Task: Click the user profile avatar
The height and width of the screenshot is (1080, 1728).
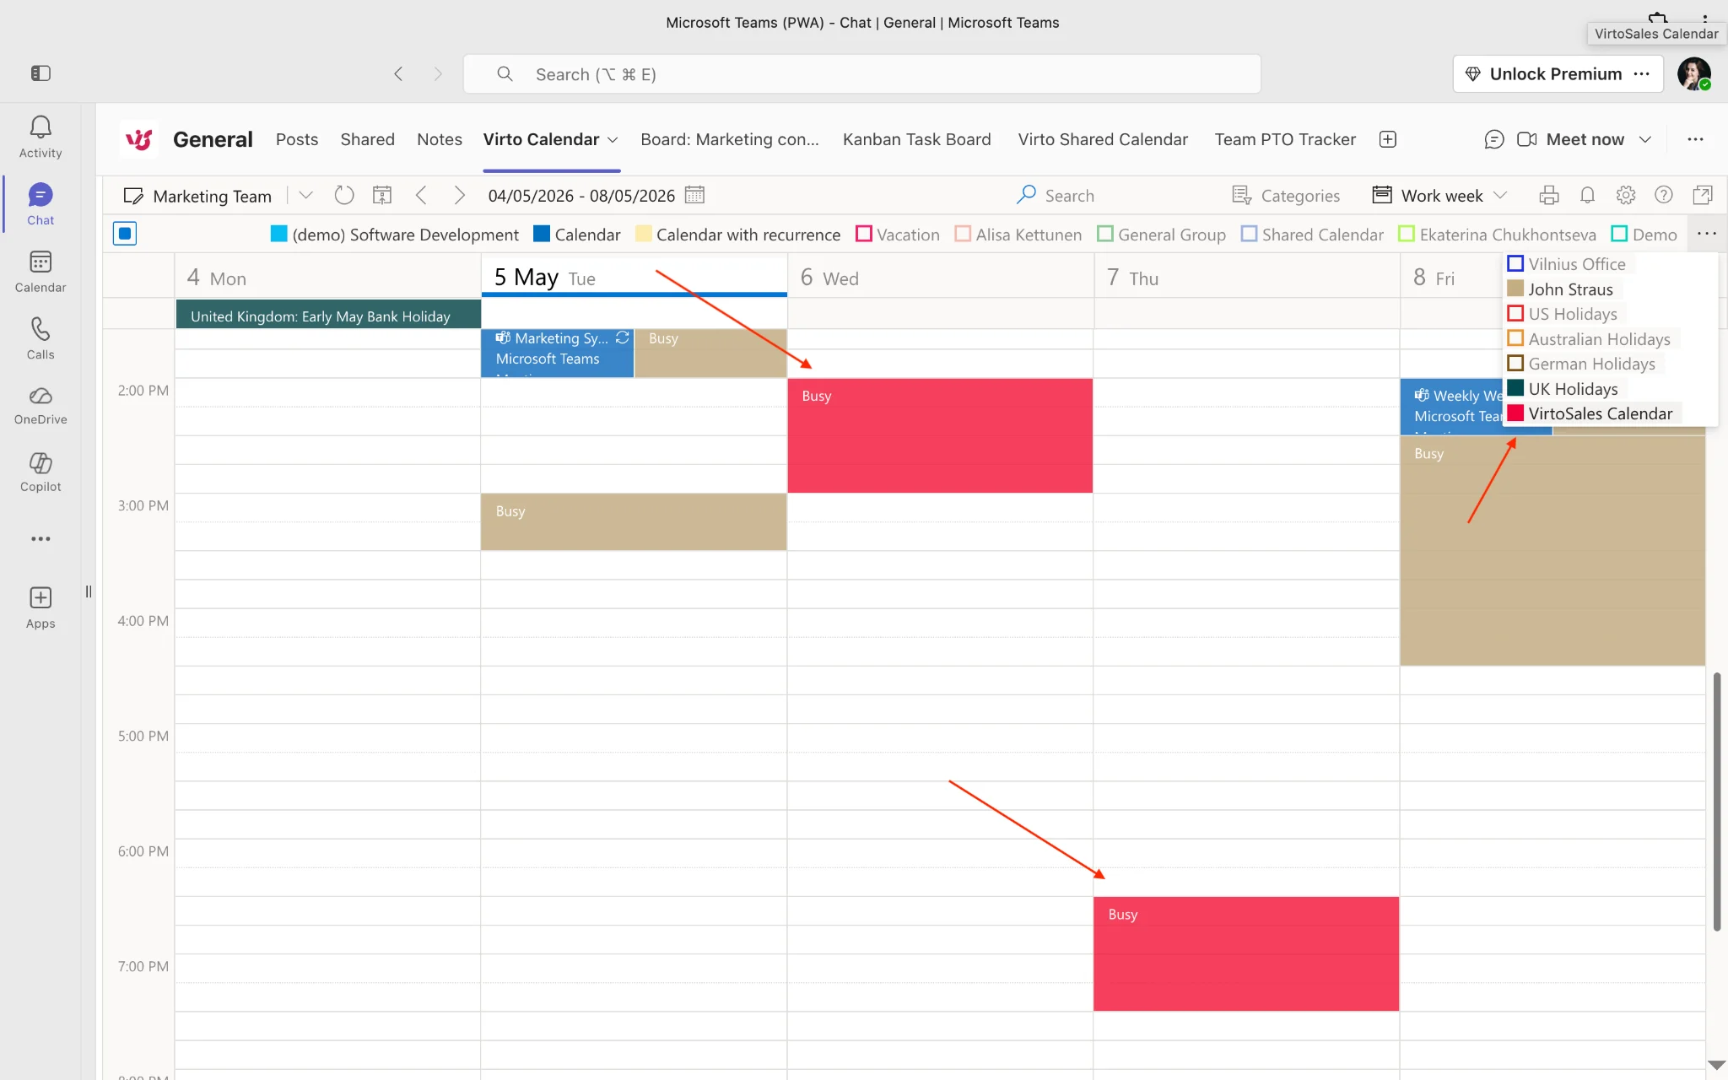Action: coord(1693,73)
